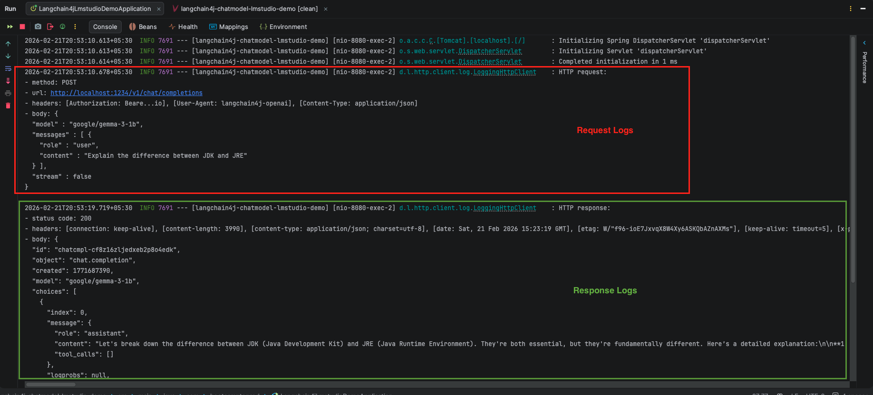Click the Run tool window title
The width and height of the screenshot is (873, 395).
(x=10, y=9)
